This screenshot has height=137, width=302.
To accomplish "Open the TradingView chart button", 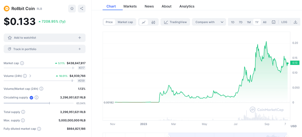I will coord(175,22).
